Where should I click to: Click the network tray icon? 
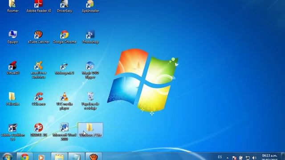tap(248, 158)
